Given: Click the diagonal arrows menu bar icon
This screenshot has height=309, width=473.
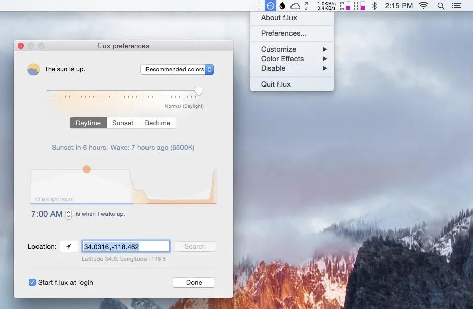Looking at the screenshot, I should 306,6.
